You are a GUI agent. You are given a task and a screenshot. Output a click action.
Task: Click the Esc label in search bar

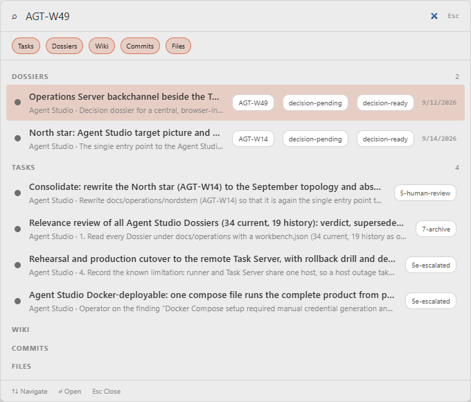pos(453,16)
